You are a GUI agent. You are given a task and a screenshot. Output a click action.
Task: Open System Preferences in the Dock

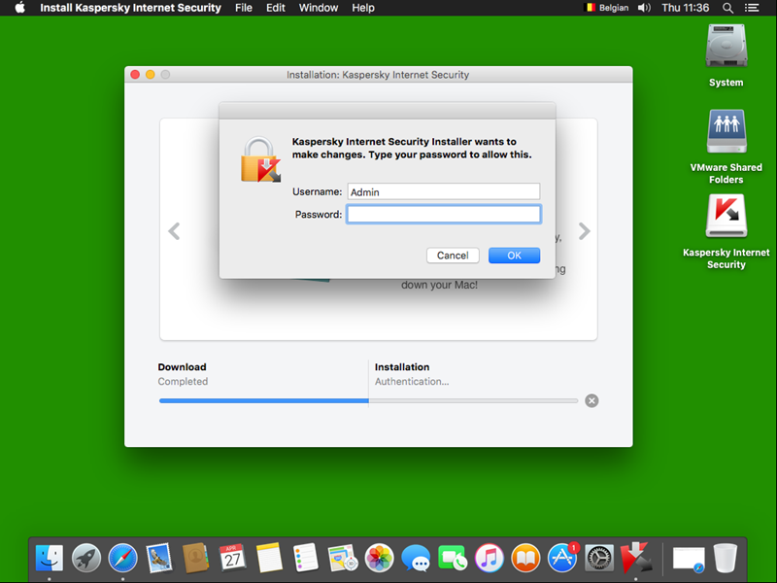pos(599,557)
